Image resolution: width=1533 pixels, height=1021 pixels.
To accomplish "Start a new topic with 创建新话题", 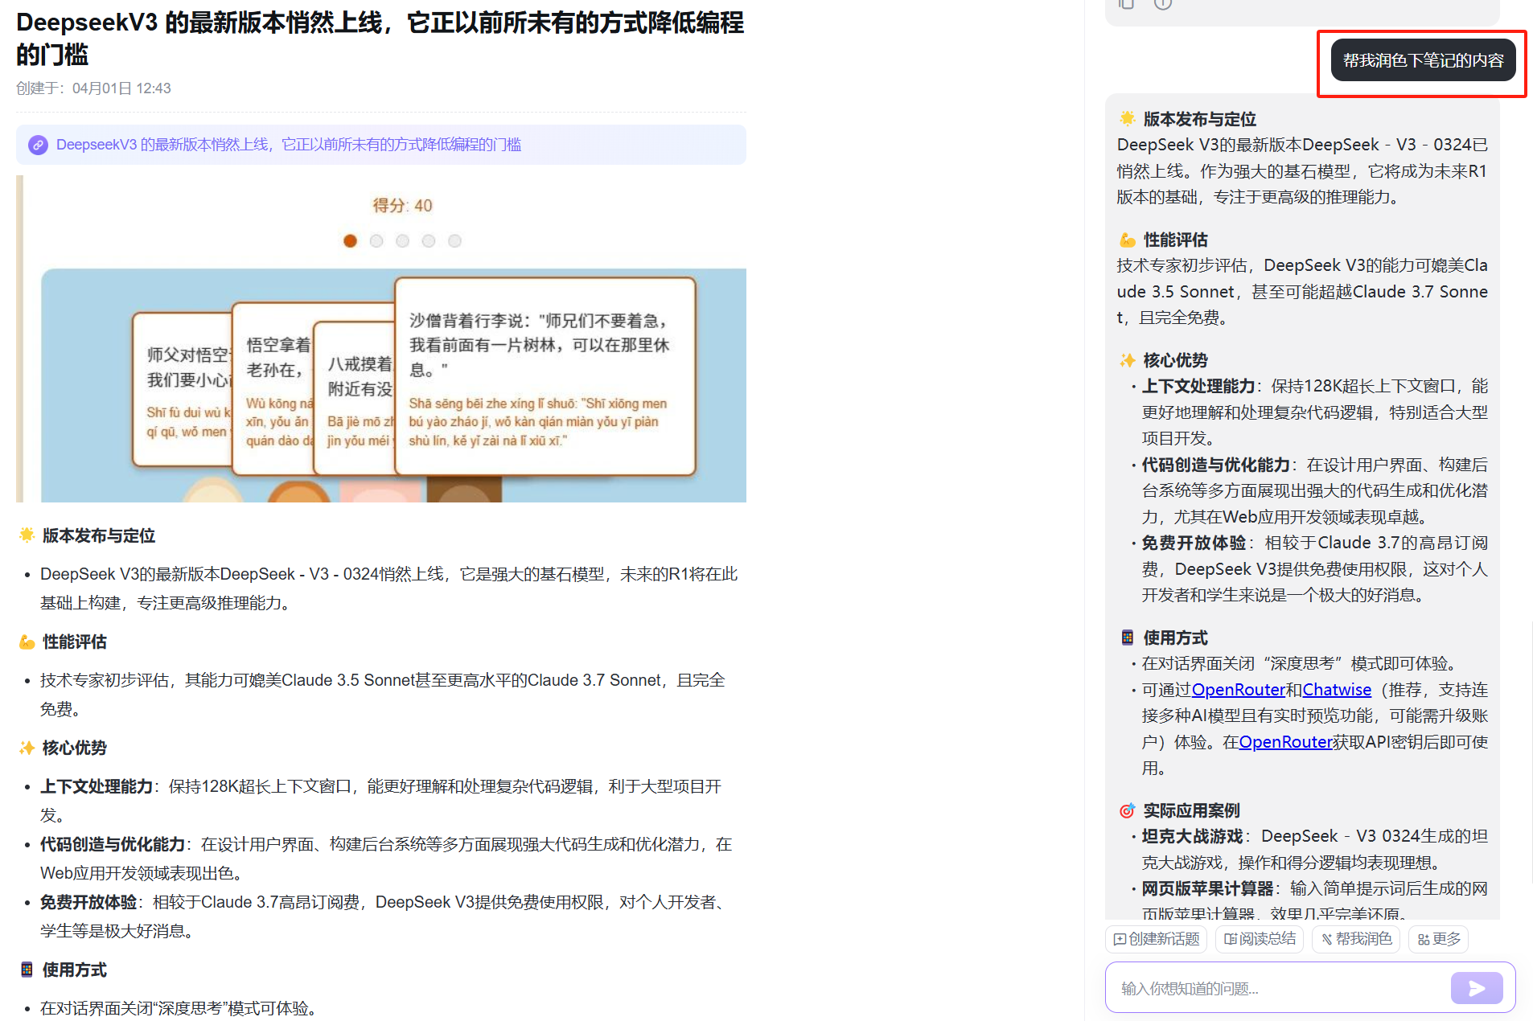I will click(1156, 939).
